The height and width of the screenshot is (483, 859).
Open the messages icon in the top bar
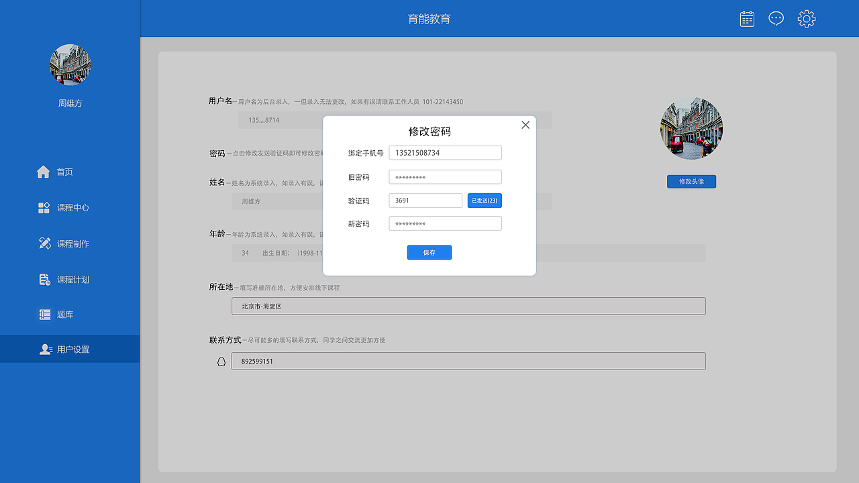pos(776,18)
